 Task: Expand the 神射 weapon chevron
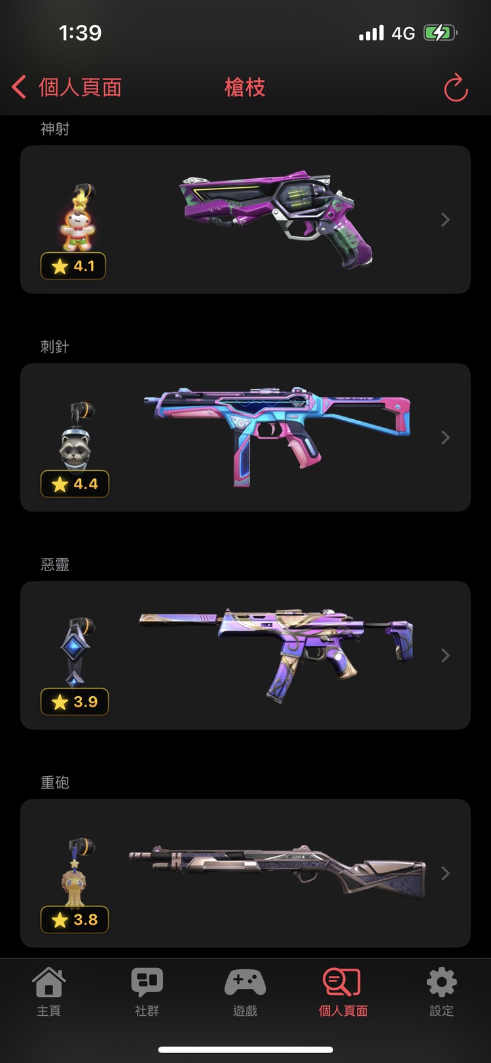tap(446, 219)
